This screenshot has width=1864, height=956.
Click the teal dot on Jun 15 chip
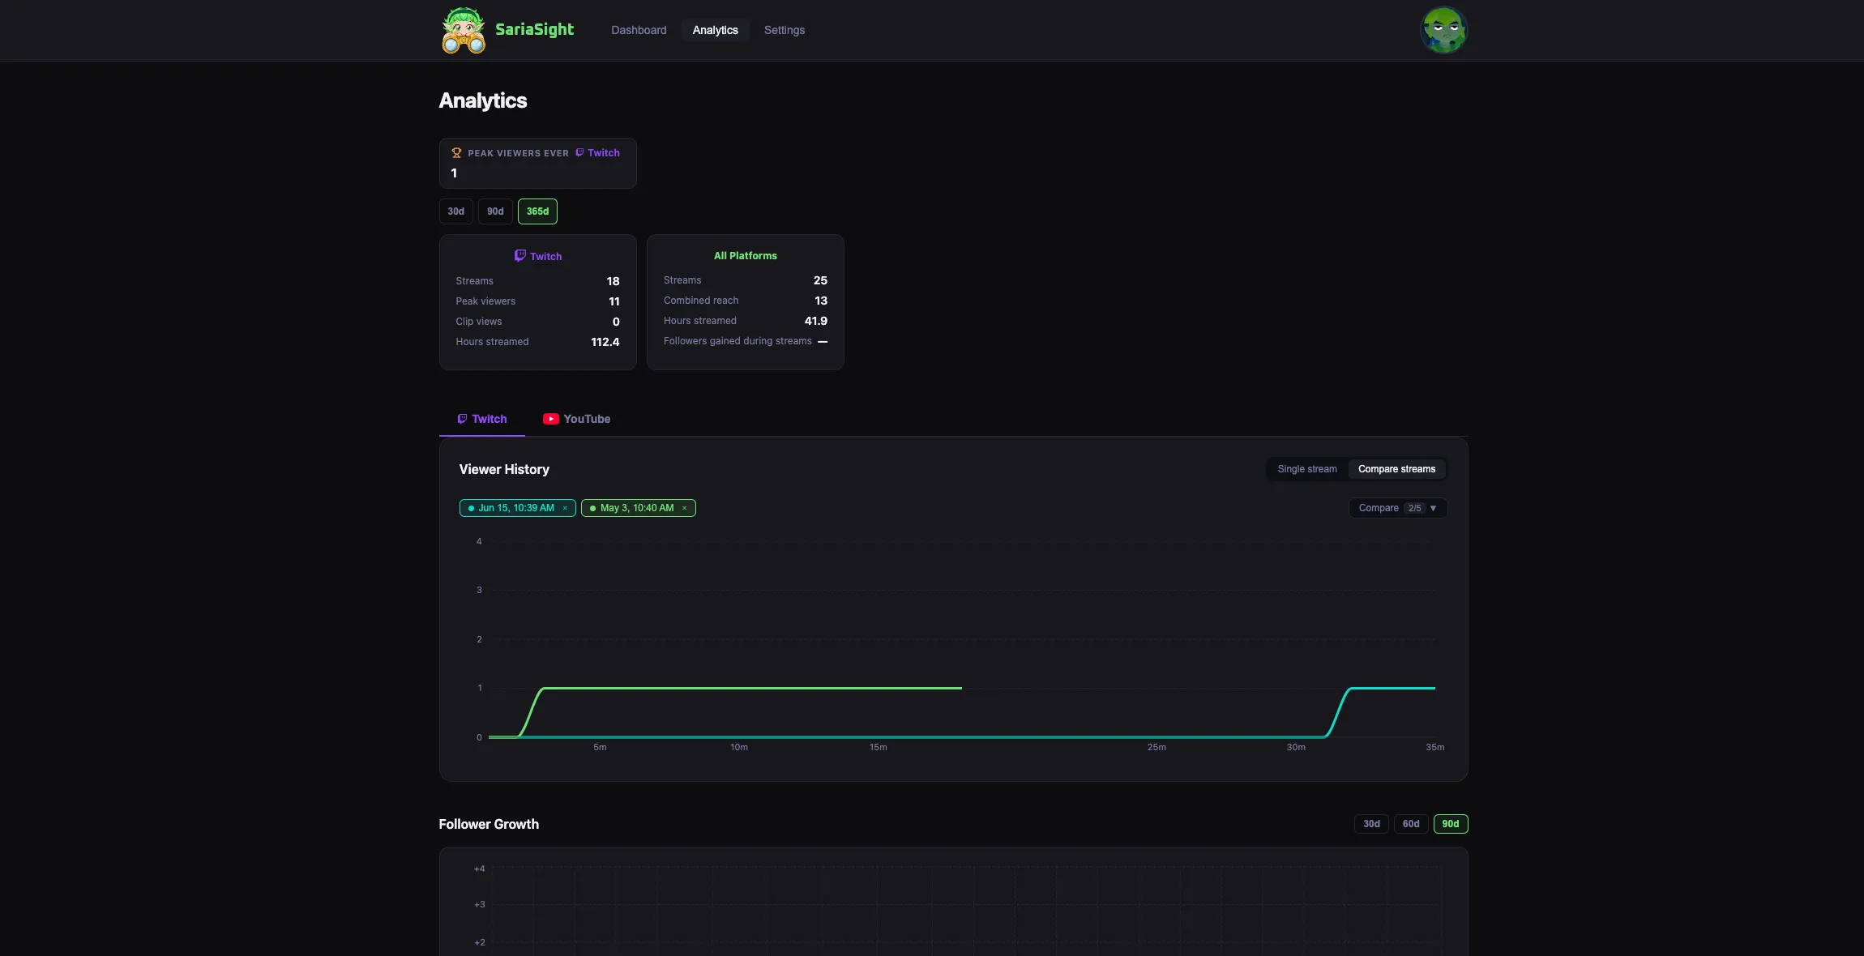point(471,508)
